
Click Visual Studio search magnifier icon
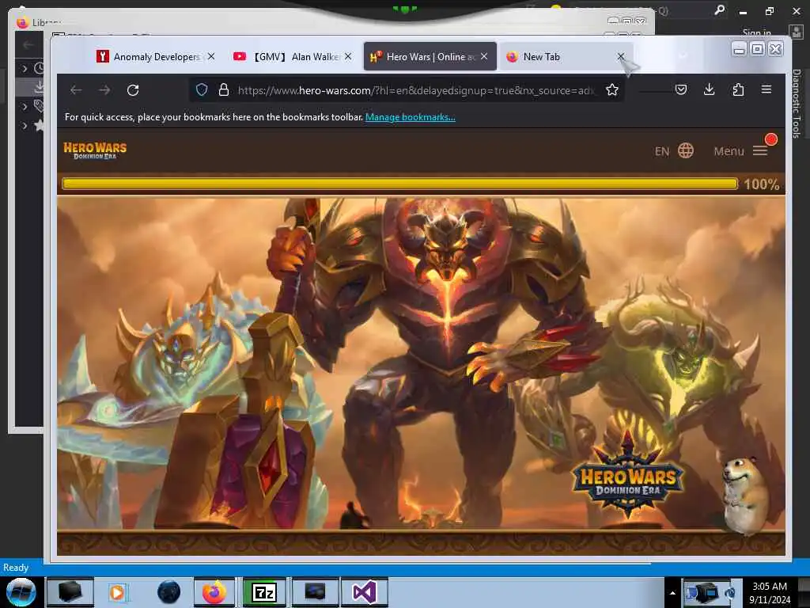point(719,9)
